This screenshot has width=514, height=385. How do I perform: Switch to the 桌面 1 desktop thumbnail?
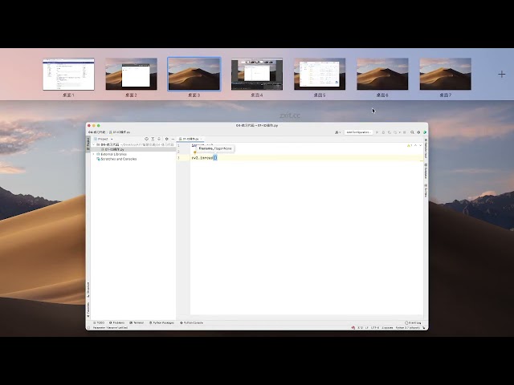[68, 74]
